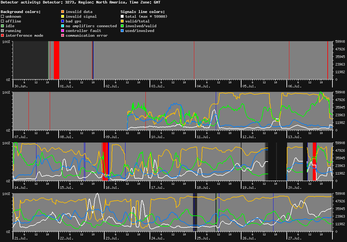347x242 pixels.
Task: Click the thin red line on 03 July near midnight
Action: (194, 60)
